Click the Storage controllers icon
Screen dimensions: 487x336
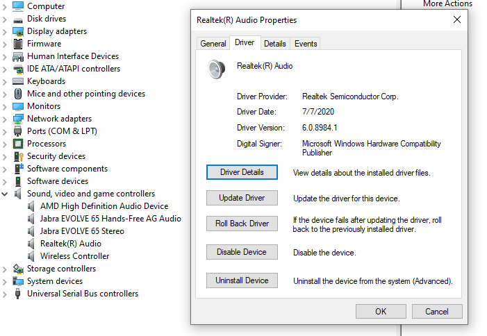pos(18,269)
